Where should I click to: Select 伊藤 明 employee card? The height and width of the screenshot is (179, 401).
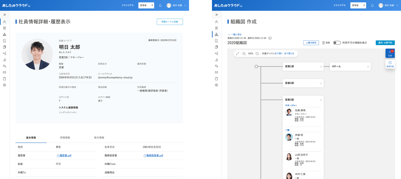[x=303, y=140]
